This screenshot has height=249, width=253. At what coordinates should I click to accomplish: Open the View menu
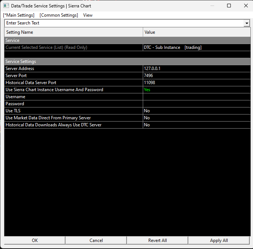click(88, 15)
